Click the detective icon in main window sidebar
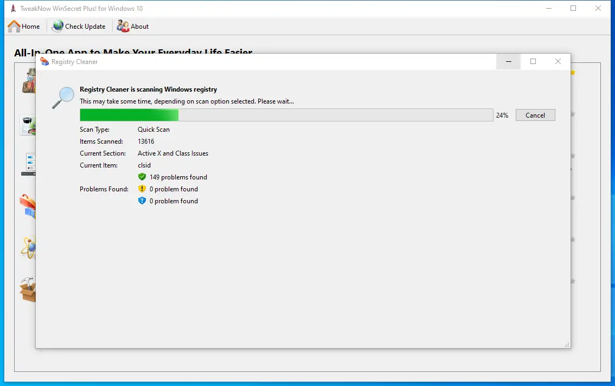615x386 pixels. 29,81
